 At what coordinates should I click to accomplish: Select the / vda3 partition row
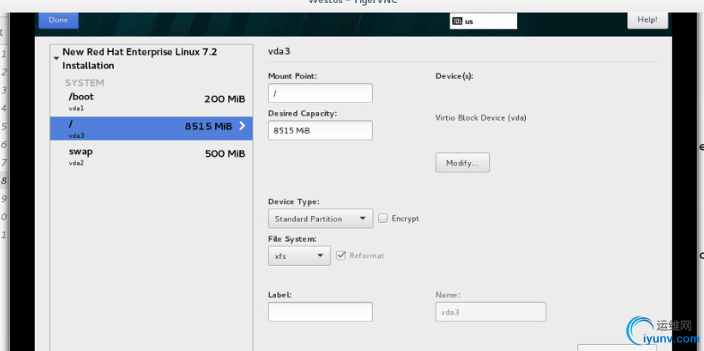(152, 129)
